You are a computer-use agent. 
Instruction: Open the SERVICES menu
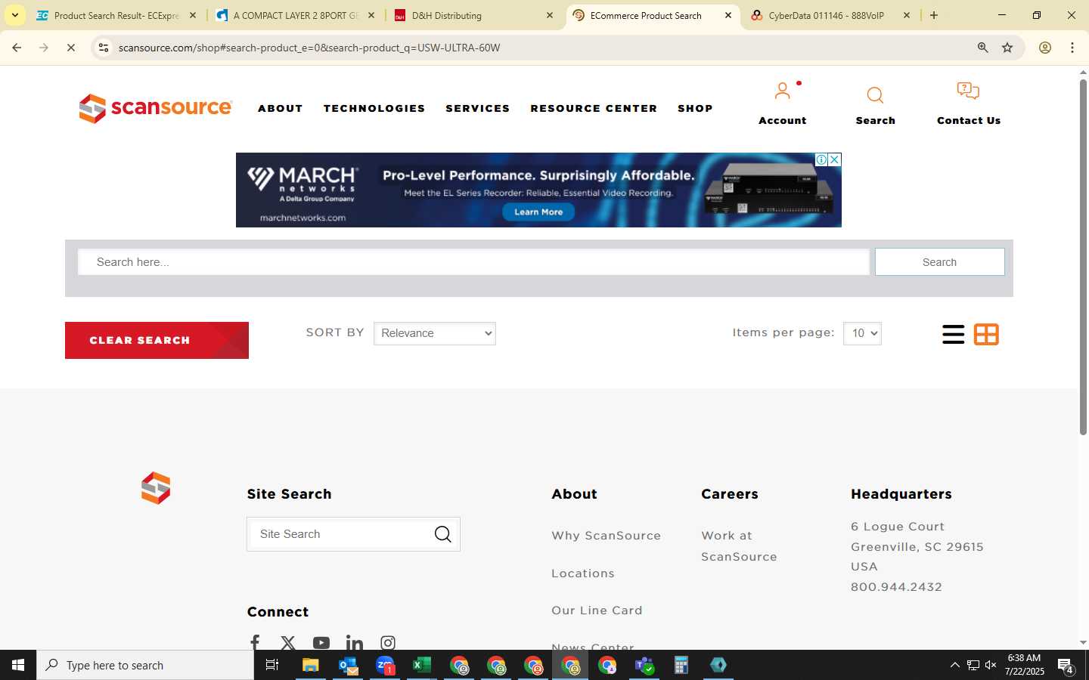478,108
